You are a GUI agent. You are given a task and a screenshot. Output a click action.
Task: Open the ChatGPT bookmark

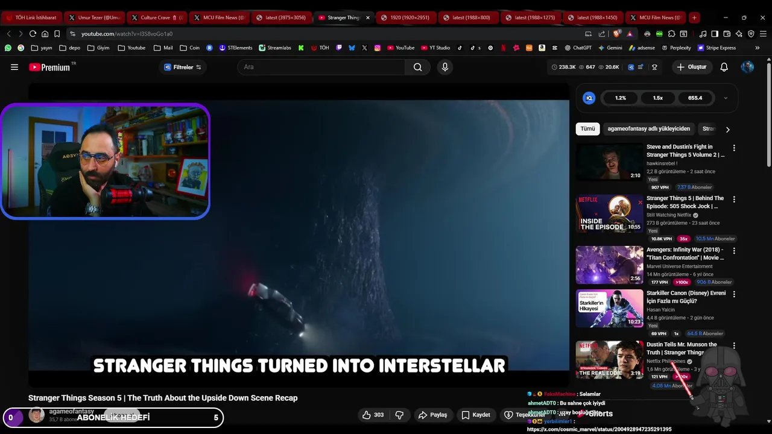[x=578, y=48]
